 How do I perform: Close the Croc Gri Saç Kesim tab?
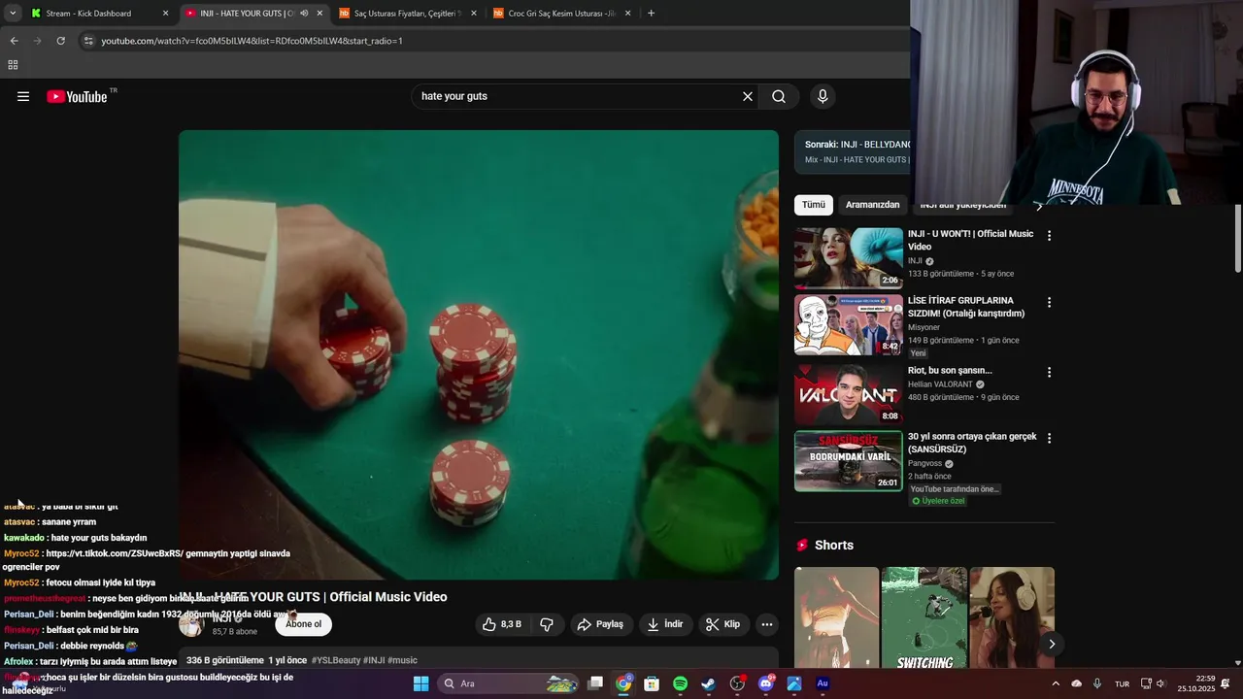[628, 14]
